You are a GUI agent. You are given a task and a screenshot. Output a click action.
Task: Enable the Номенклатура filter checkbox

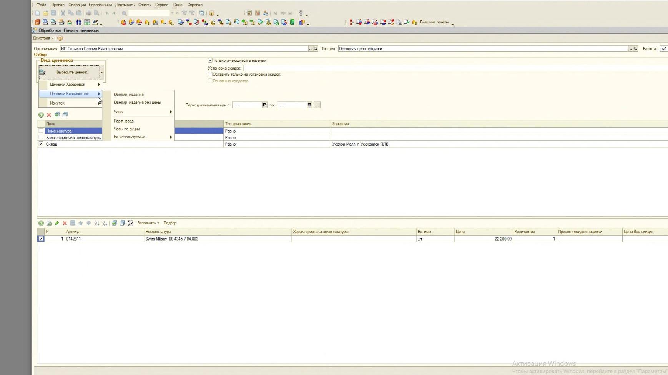click(41, 131)
